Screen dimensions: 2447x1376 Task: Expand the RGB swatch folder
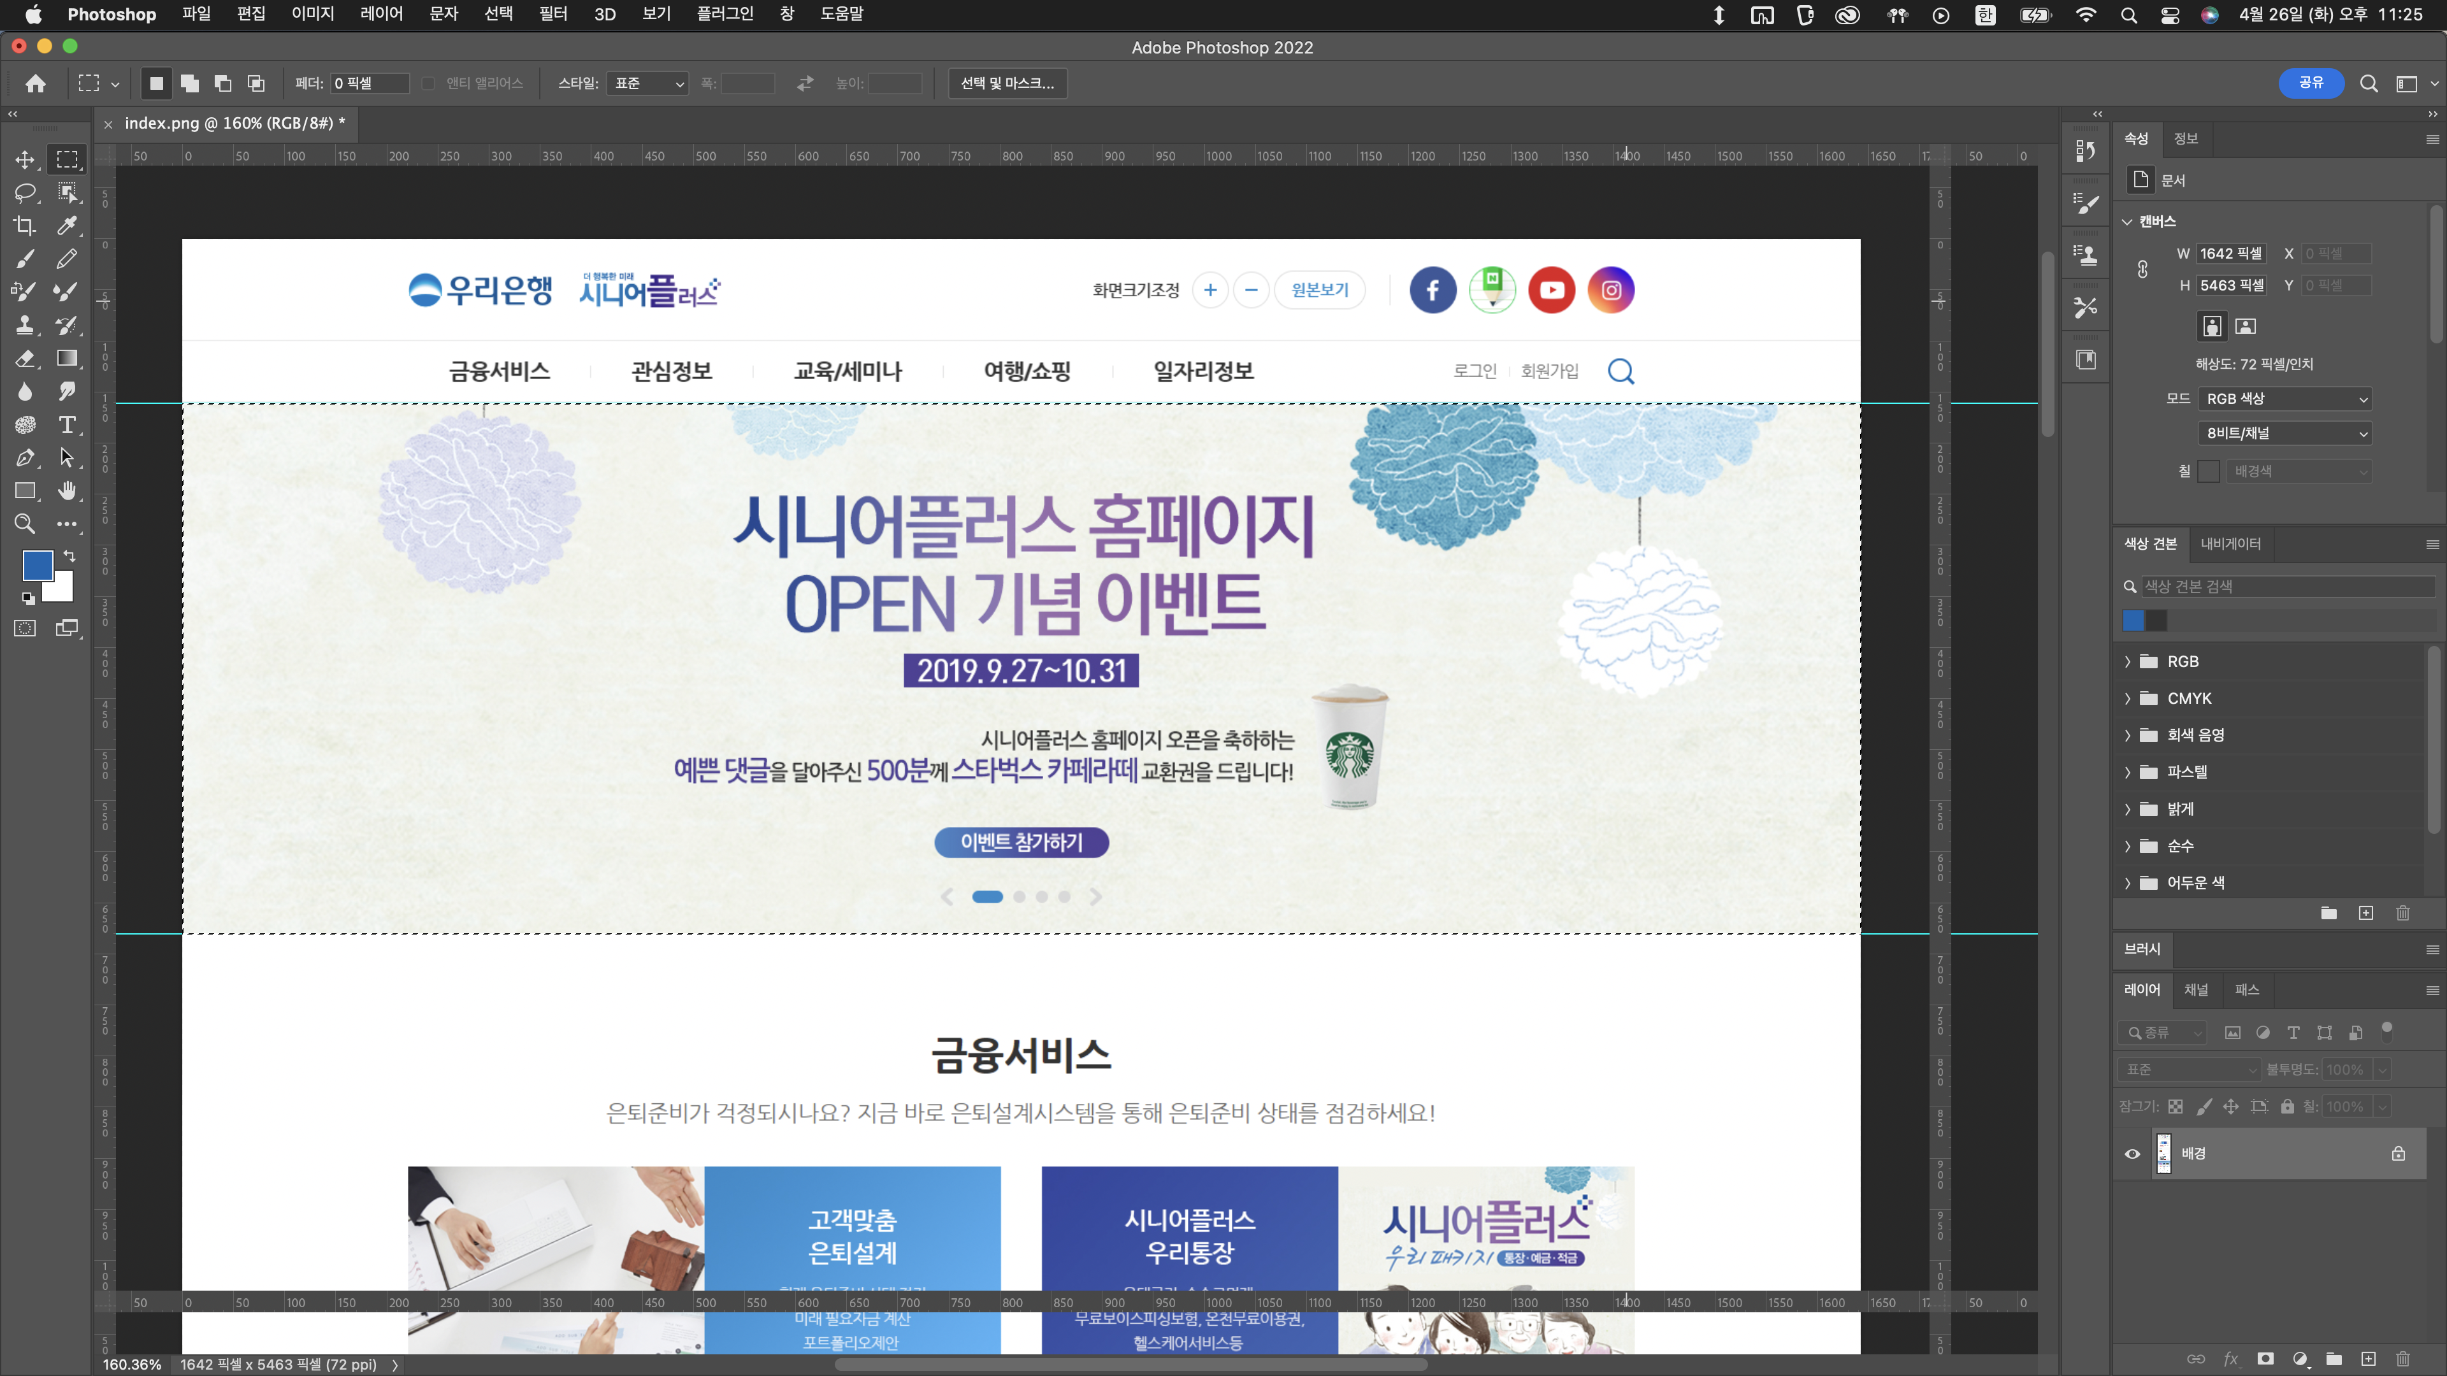point(2128,662)
